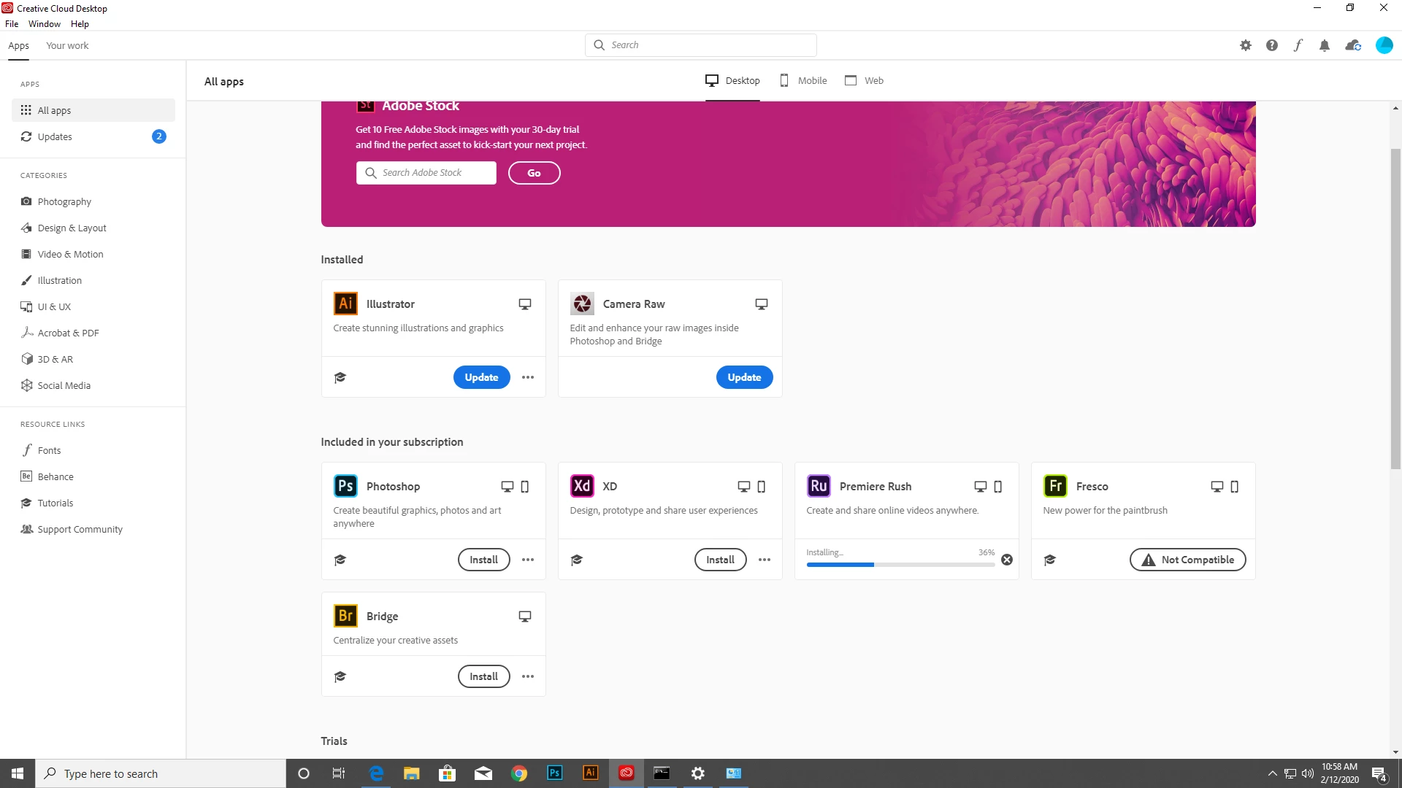The image size is (1402, 788).
Task: Click the Premiere Rush install progress bar
Action: coord(900,565)
